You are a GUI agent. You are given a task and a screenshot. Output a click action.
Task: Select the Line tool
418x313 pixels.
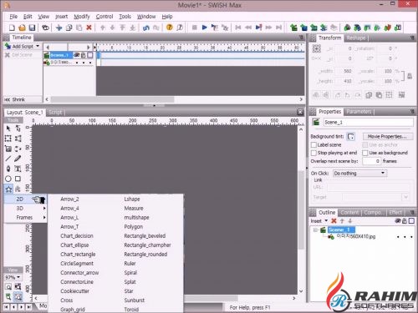pyautogui.click(x=8, y=159)
